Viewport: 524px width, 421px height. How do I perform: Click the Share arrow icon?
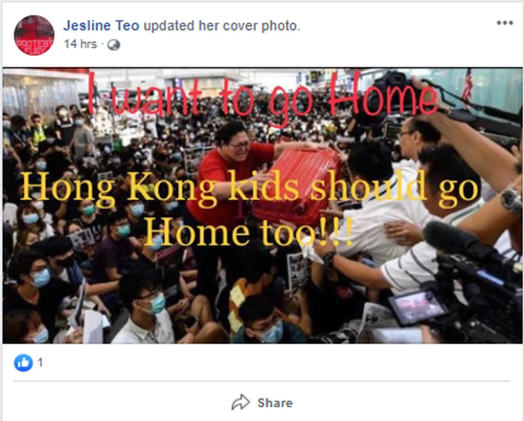click(241, 402)
